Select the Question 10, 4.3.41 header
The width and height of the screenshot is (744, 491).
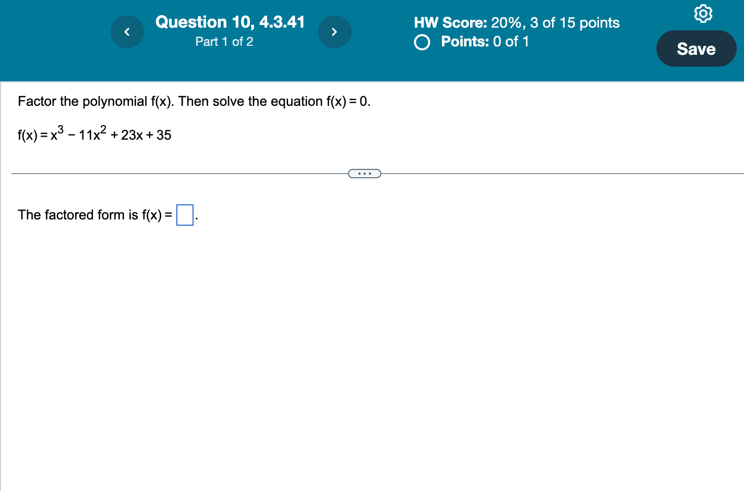pyautogui.click(x=230, y=22)
